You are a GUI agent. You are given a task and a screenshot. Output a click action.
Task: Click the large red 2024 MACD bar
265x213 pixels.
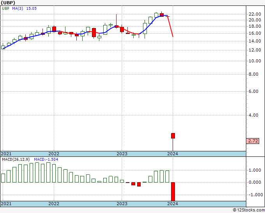click(x=173, y=192)
